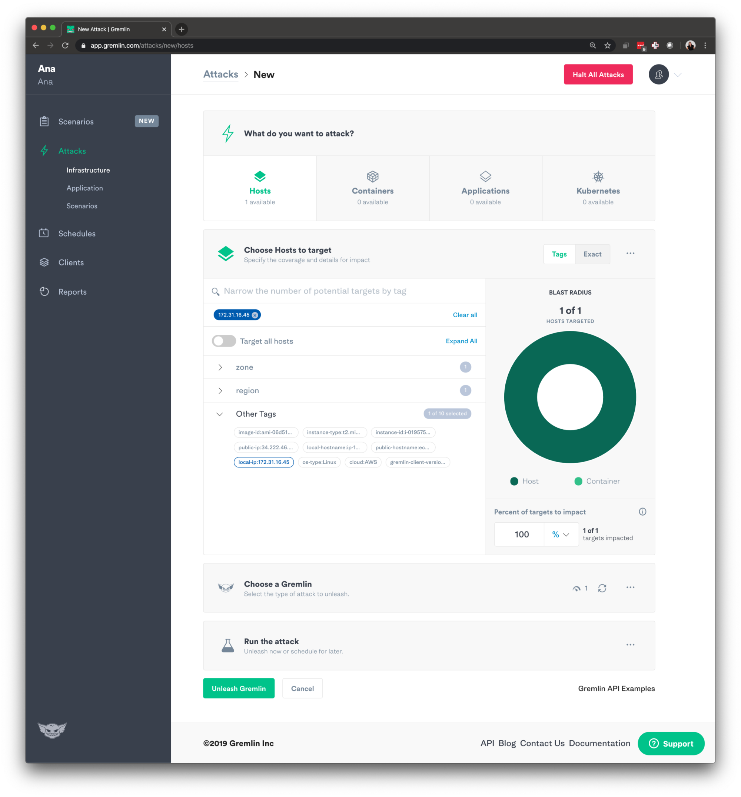Open more options for Run the attack
741x797 pixels.
click(630, 645)
